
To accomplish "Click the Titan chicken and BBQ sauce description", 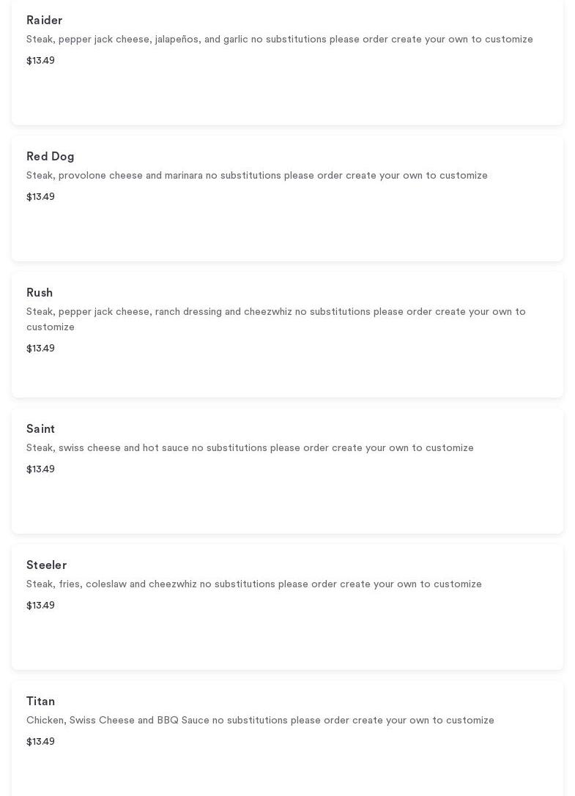I will coord(260,721).
